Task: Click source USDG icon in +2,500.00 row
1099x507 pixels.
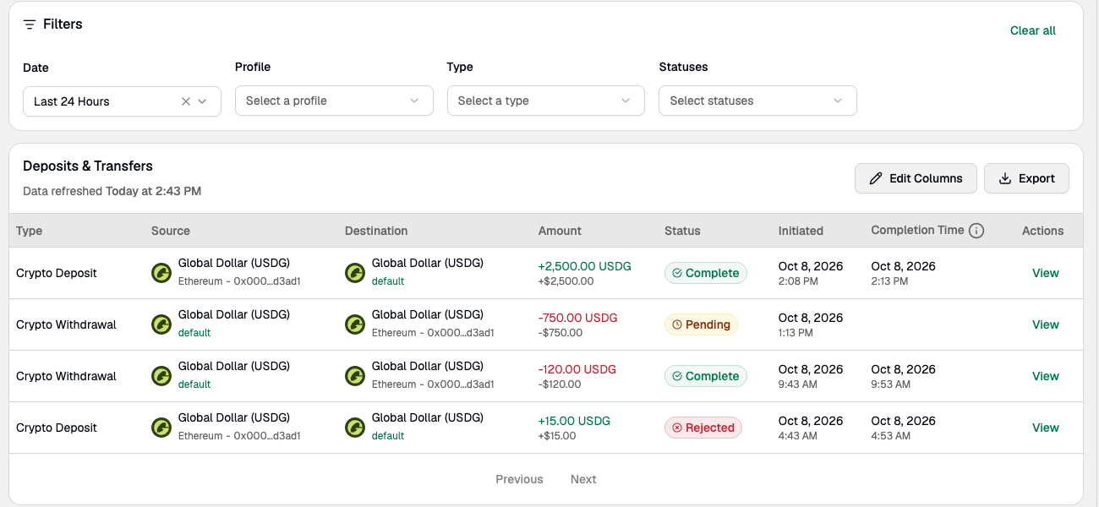Action: pos(161,273)
